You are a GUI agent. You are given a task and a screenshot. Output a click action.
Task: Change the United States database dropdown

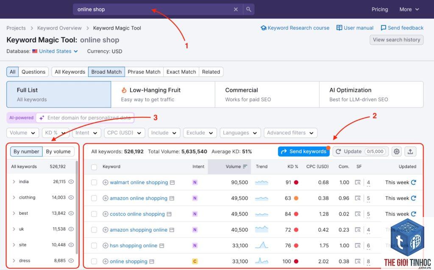tap(55, 51)
